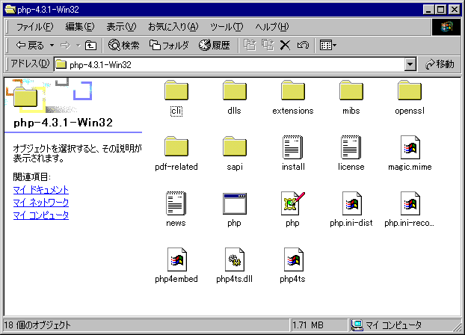Close the php-4.3.1-Win32 window

pos(455,10)
